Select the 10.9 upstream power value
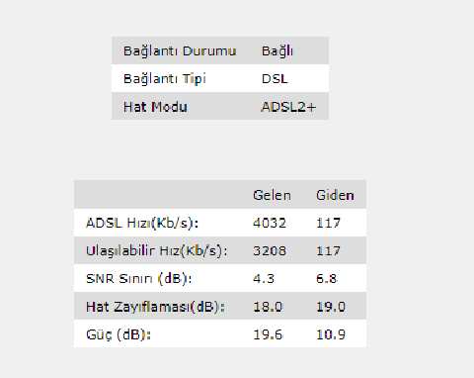Viewport: 474px width, 378px height. [x=331, y=334]
